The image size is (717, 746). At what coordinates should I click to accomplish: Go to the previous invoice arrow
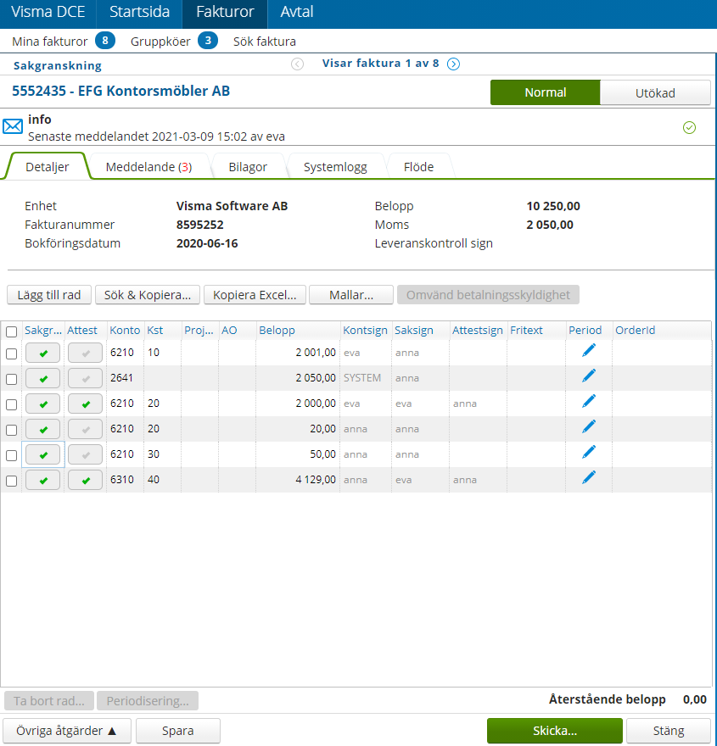297,64
